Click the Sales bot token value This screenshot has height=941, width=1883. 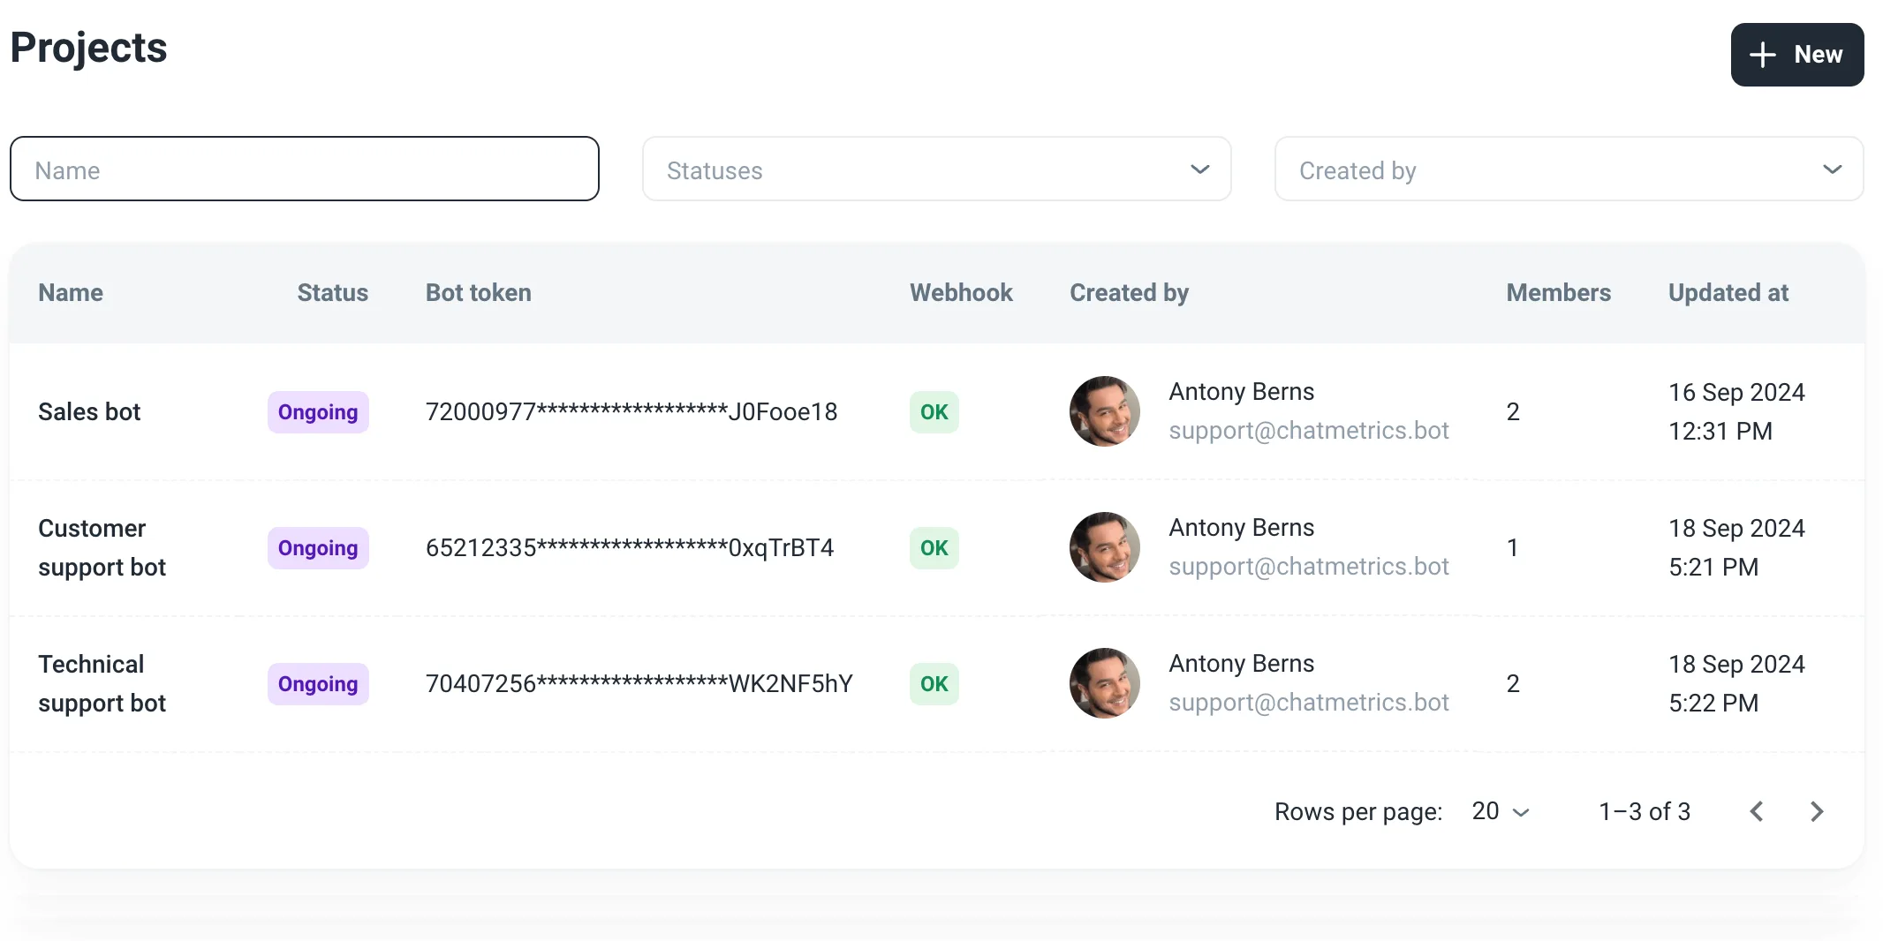point(631,412)
